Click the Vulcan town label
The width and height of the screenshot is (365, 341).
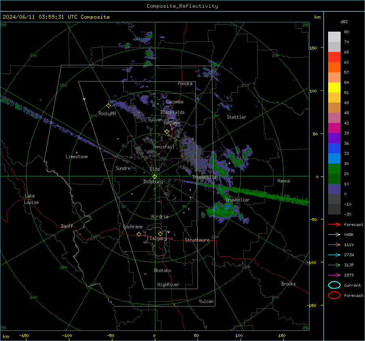206,301
